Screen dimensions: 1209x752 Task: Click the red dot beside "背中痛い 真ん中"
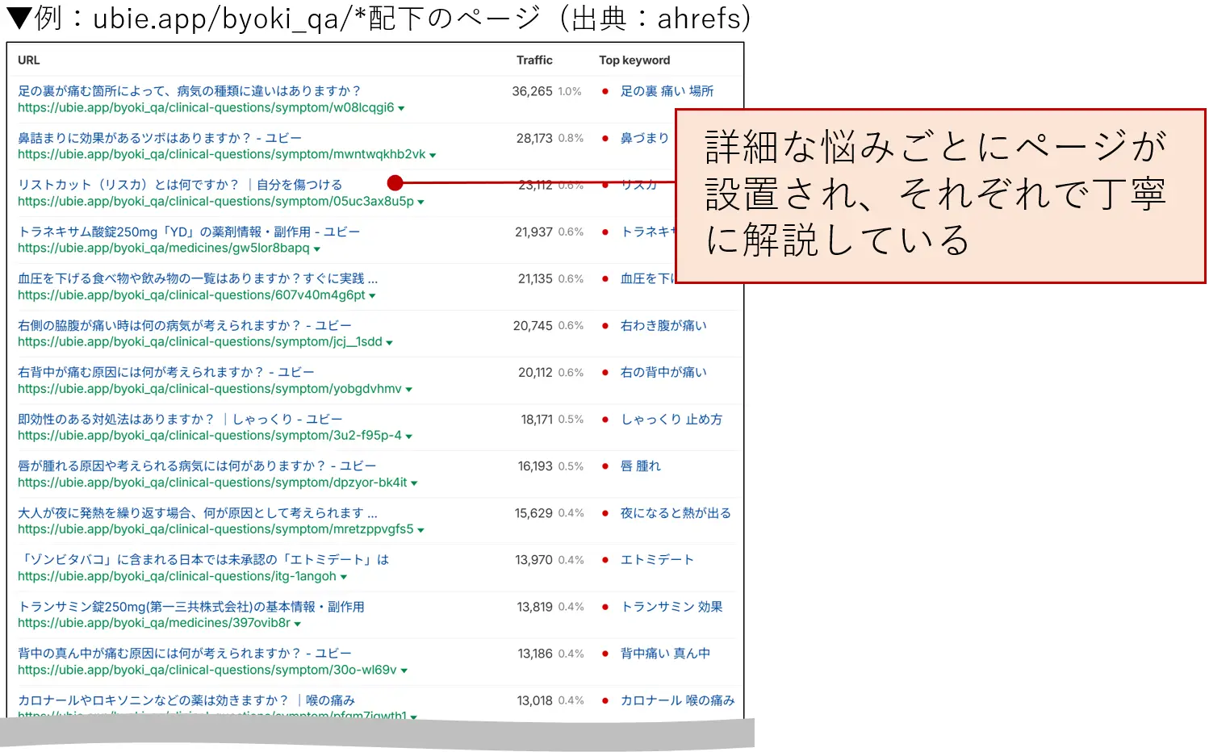click(x=605, y=654)
